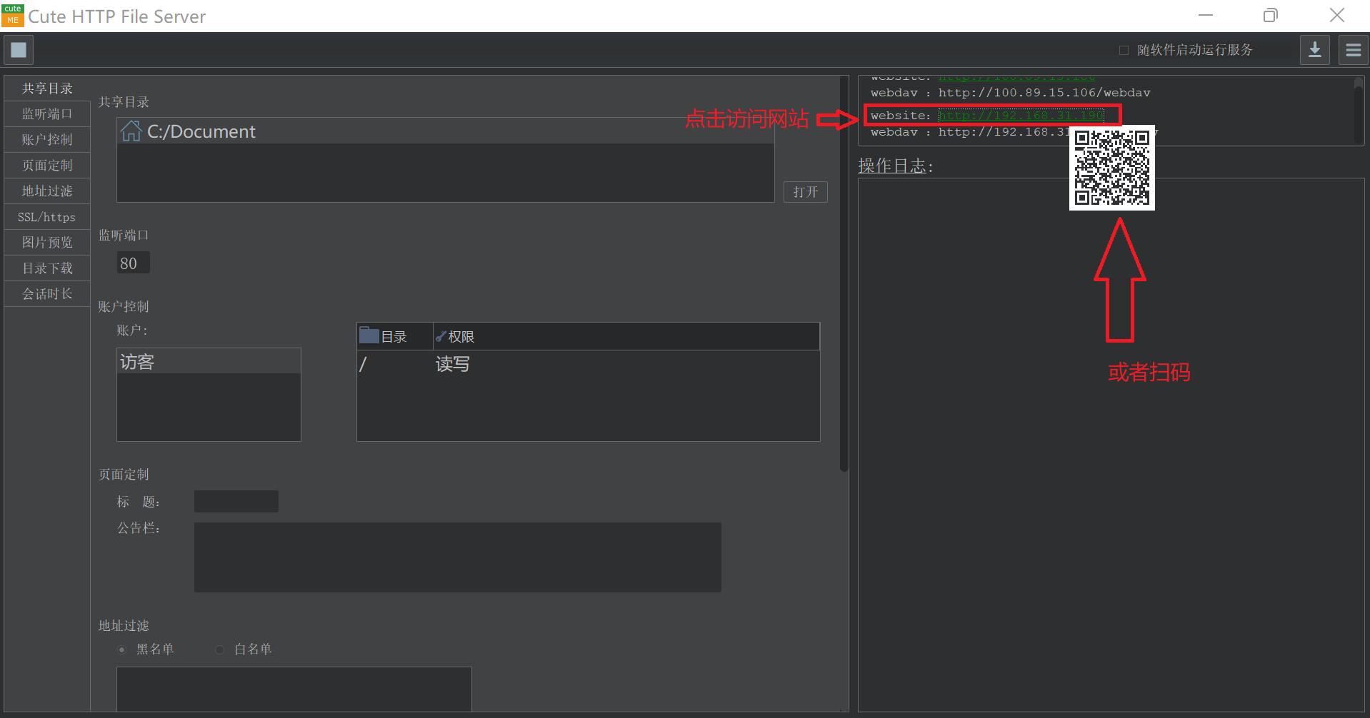The image size is (1370, 718).
Task: Click the 标题 title input field
Action: click(236, 502)
